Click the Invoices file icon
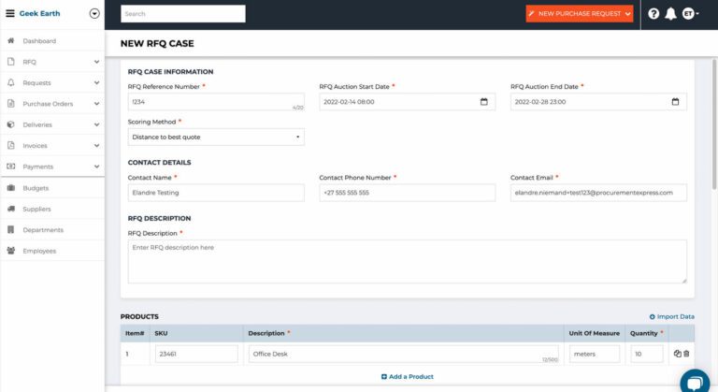This screenshot has width=718, height=392. click(x=11, y=145)
